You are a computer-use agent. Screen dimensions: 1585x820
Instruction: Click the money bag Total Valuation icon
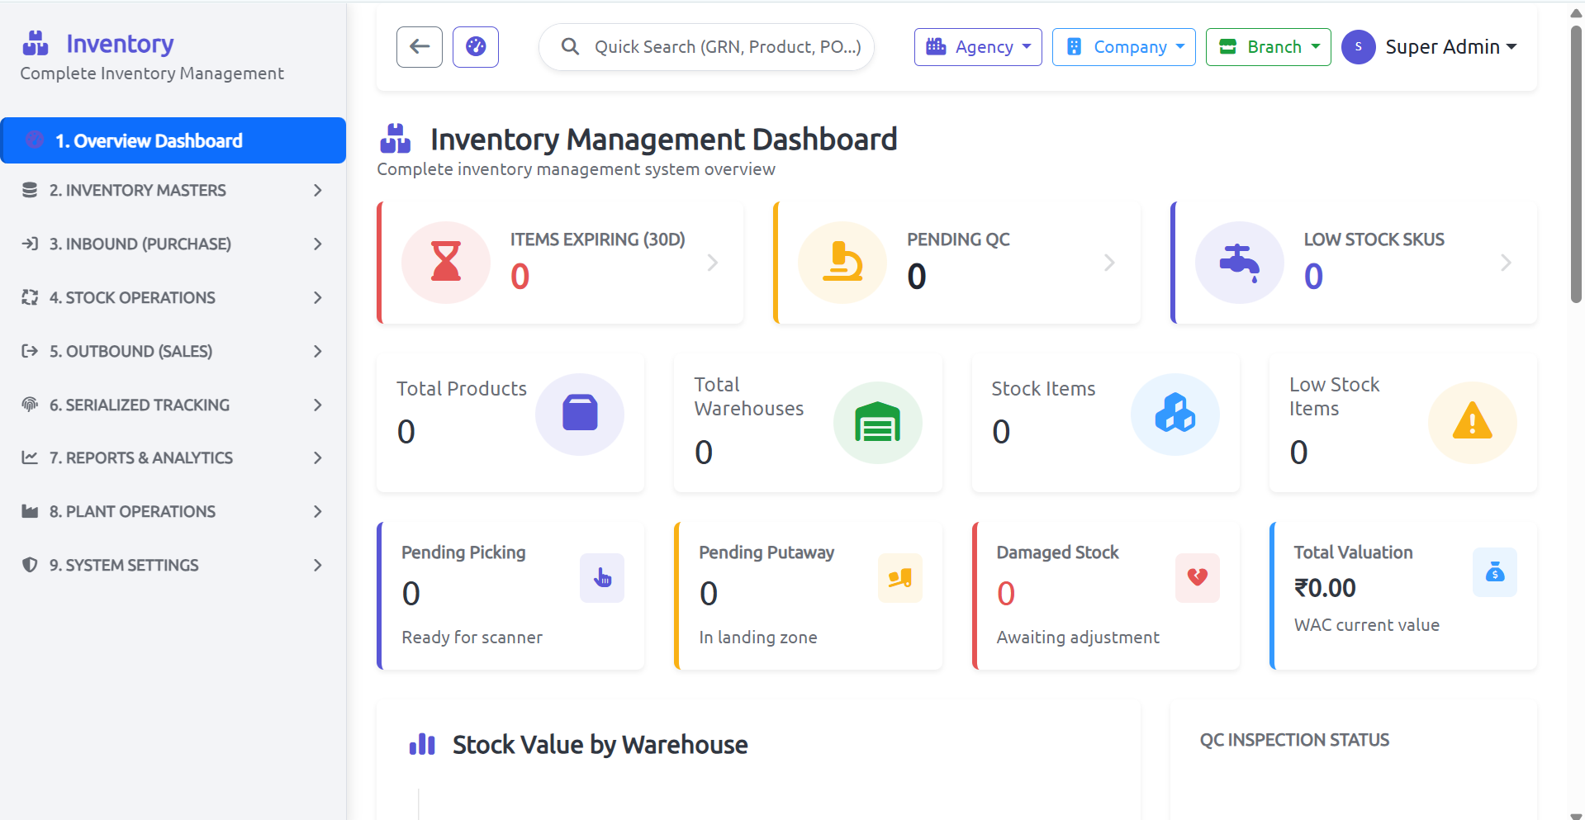point(1495,572)
